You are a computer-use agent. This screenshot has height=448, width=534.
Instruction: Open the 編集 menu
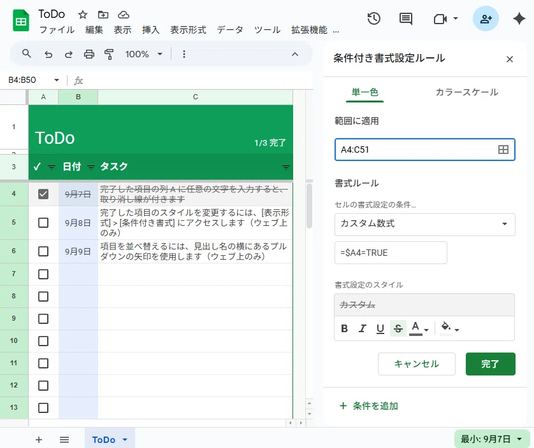pyautogui.click(x=94, y=30)
